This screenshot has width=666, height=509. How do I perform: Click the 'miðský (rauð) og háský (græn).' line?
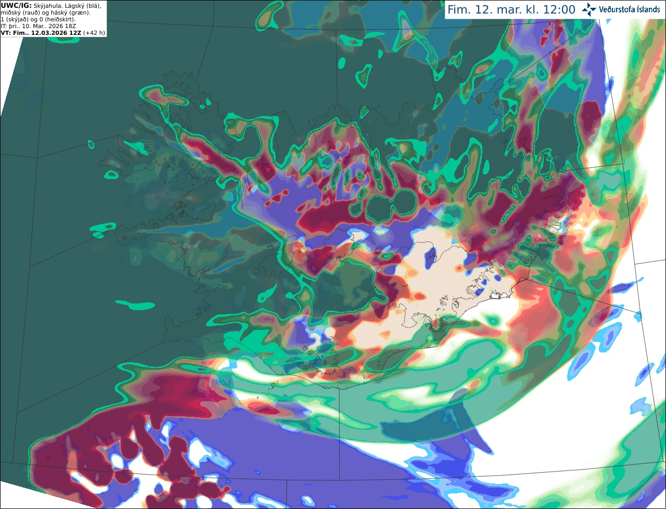(46, 12)
